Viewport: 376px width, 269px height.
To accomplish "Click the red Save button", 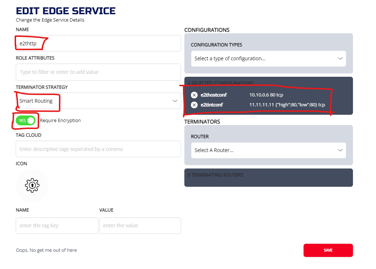I will (x=328, y=250).
